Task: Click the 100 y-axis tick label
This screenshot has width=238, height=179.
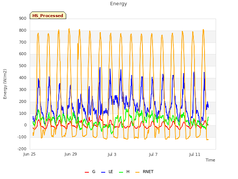Action: [x=23, y=113]
